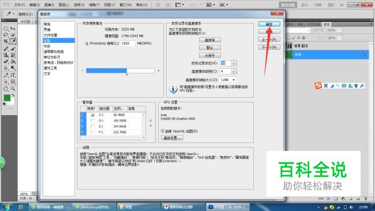Image resolution: width=375 pixels, height=211 pixels.
Task: Select the Move tool in toolbox
Action: [x=13, y=29]
